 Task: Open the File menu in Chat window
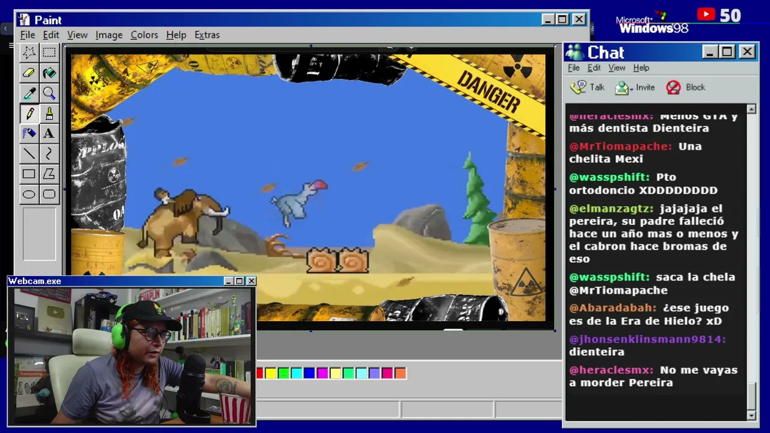[x=574, y=68]
